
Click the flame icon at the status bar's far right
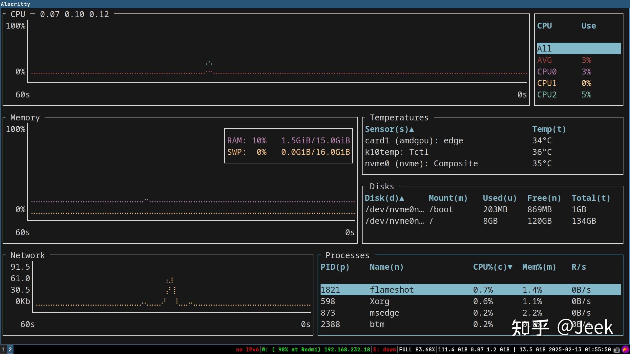point(625,350)
